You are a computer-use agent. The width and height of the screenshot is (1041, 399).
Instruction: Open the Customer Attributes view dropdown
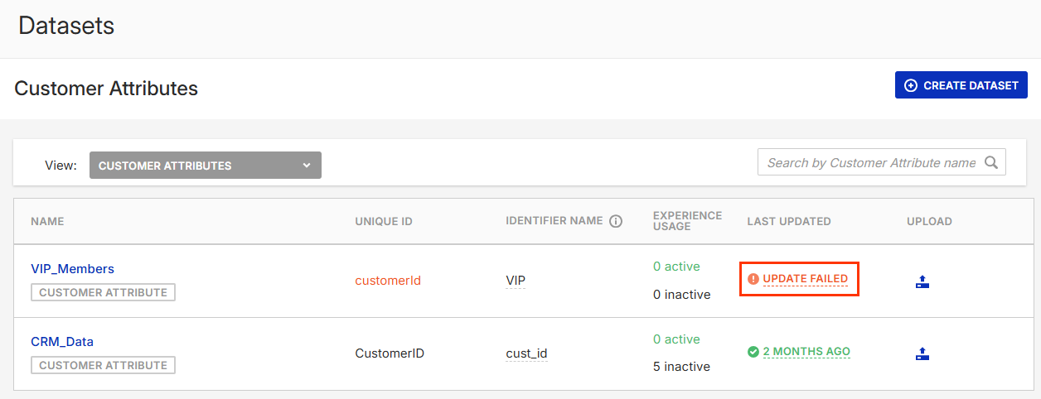(205, 166)
